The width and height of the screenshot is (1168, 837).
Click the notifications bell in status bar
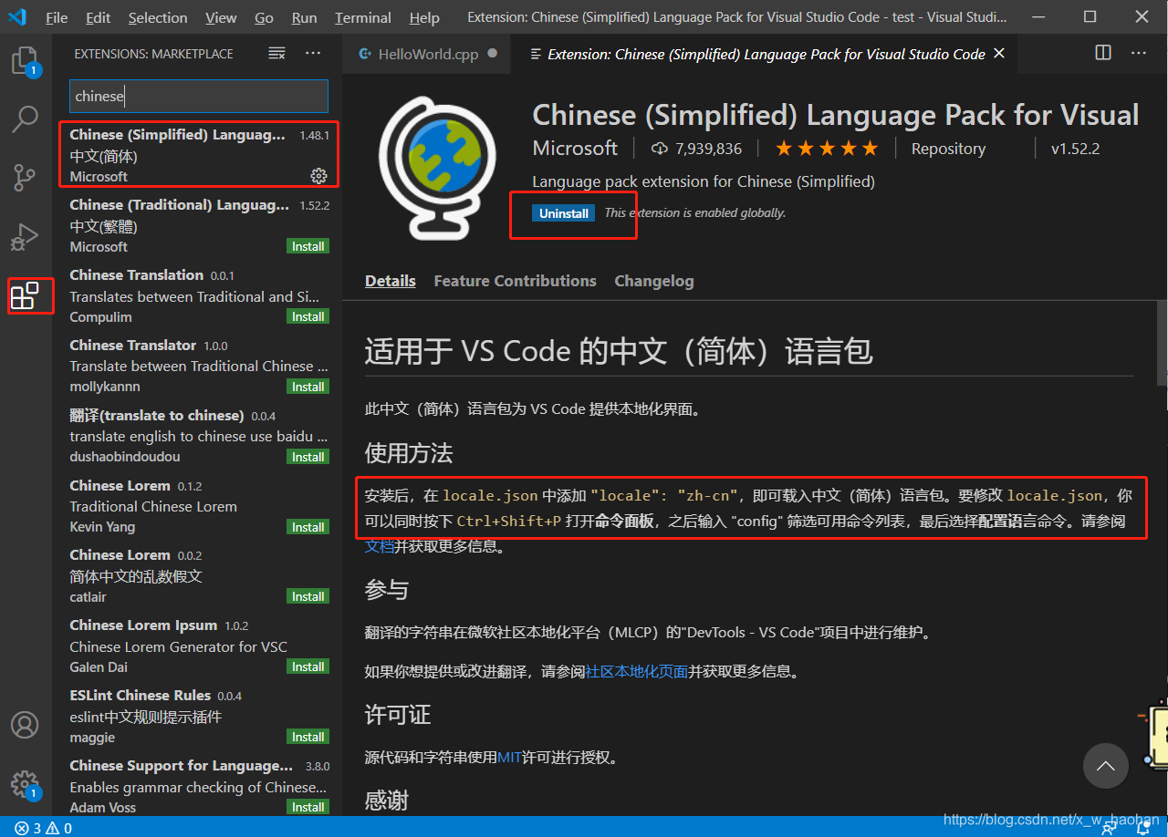click(x=1142, y=828)
